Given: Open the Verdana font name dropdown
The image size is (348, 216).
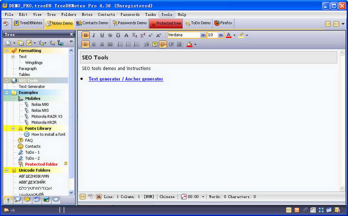Looking at the screenshot, I should tap(203, 35).
